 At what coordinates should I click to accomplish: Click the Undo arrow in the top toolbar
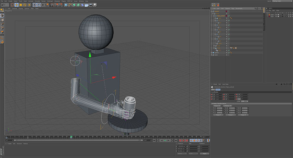[3, 5]
